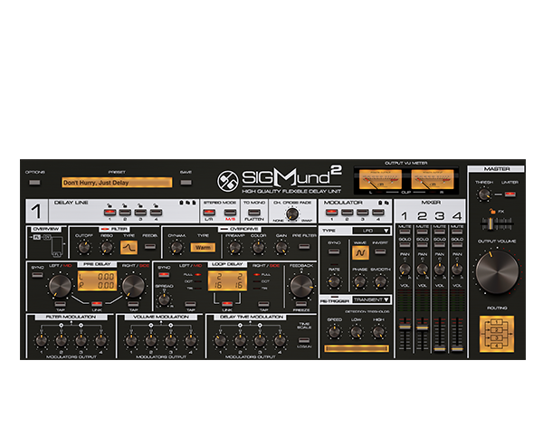Open the overdrive type Warm selector
Image resolution: width=543 pixels, height=446 pixels.
pyautogui.click(x=203, y=247)
